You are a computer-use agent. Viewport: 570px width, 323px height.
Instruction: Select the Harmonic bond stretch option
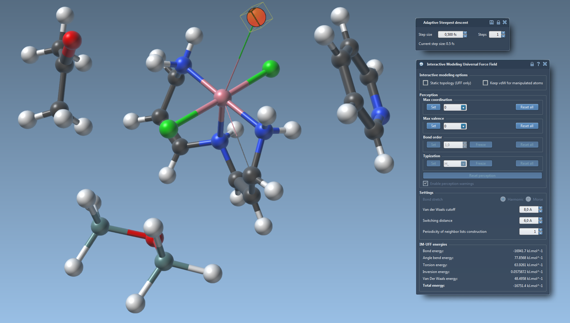pos(503,199)
